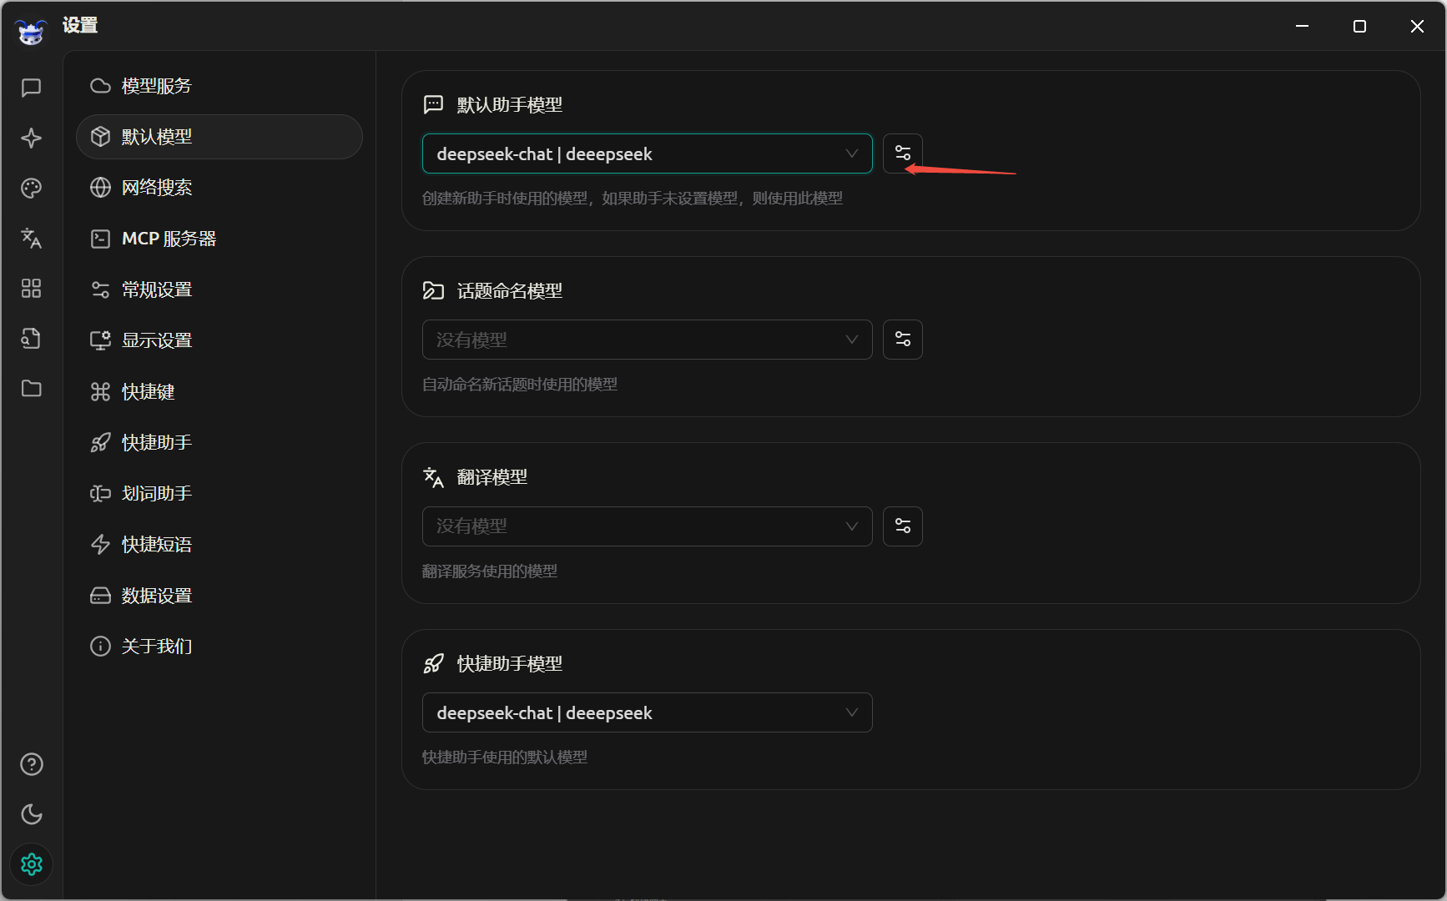Viewport: 1447px width, 901px height.
Task: Open 快捷短语 settings section
Action: coord(219,544)
